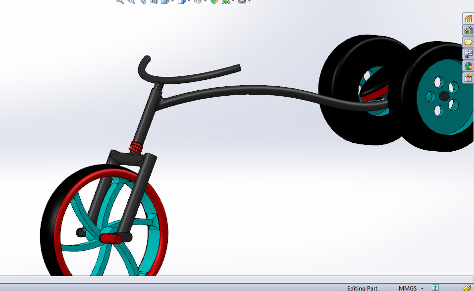Screen dimensions: 474x291
Task: Click the green question mark Quick Tips icon
Action: (x=435, y=288)
